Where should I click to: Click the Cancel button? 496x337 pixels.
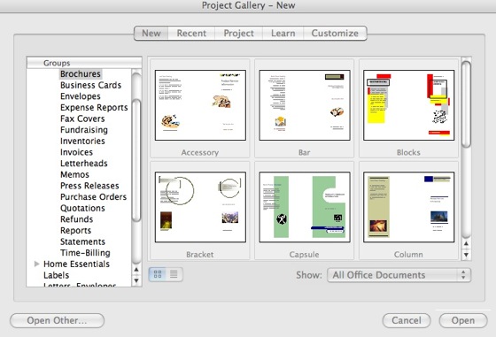pos(407,320)
